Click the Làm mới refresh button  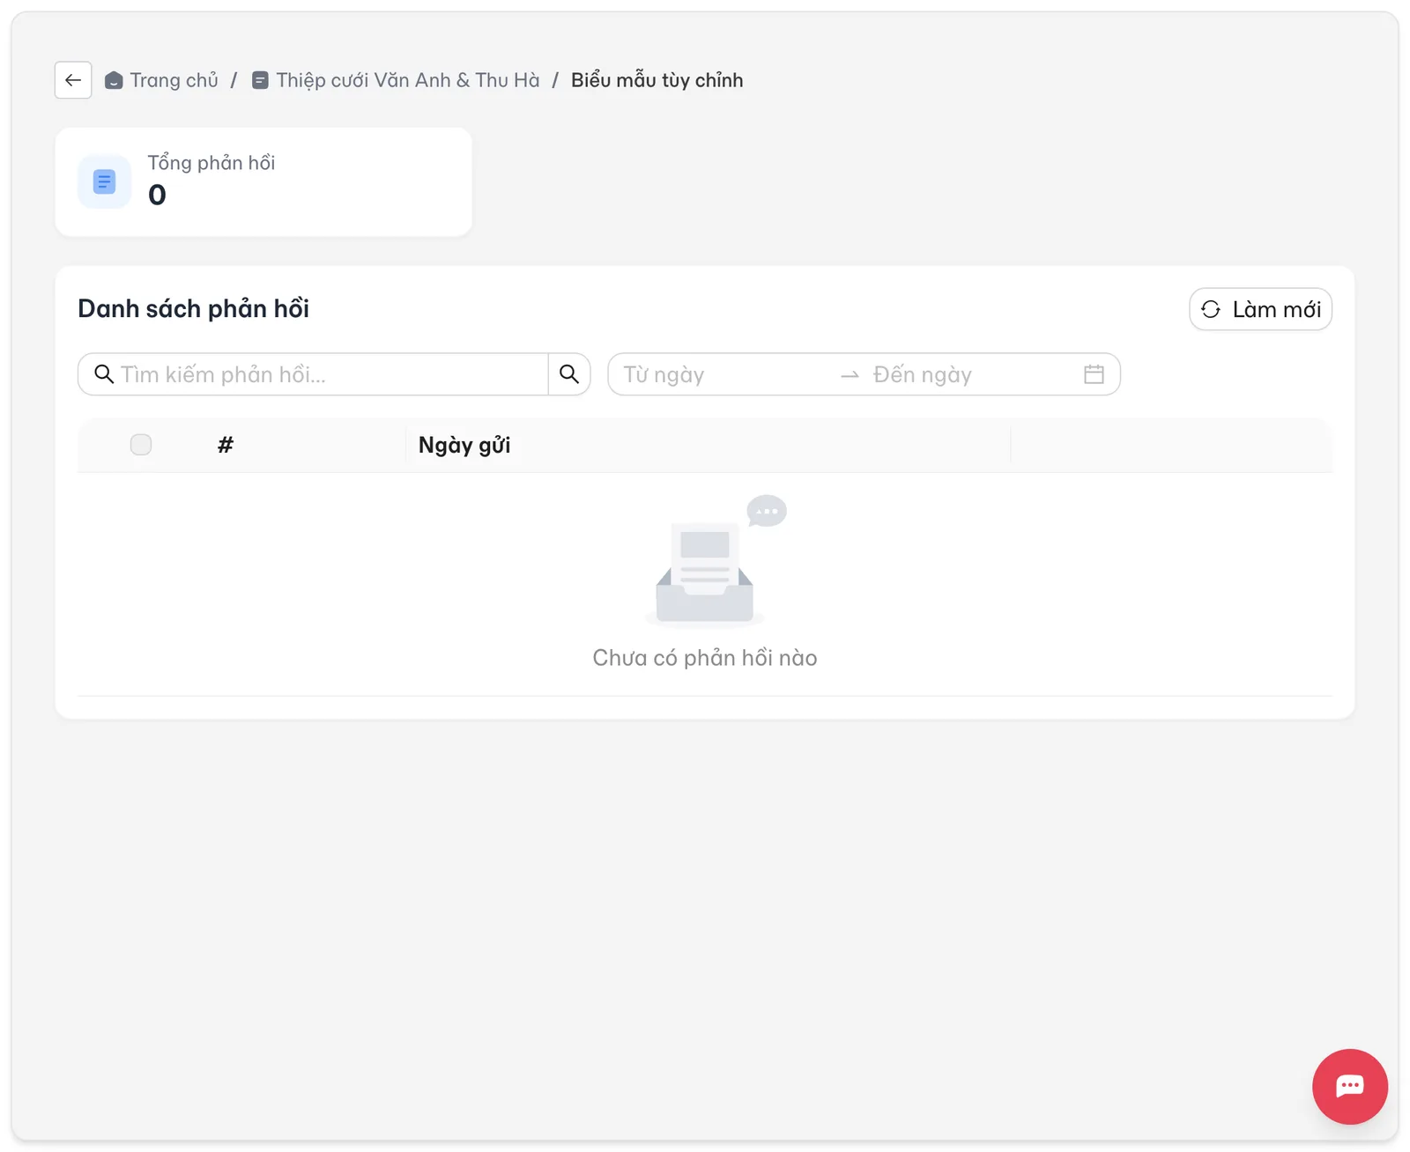pyautogui.click(x=1260, y=309)
